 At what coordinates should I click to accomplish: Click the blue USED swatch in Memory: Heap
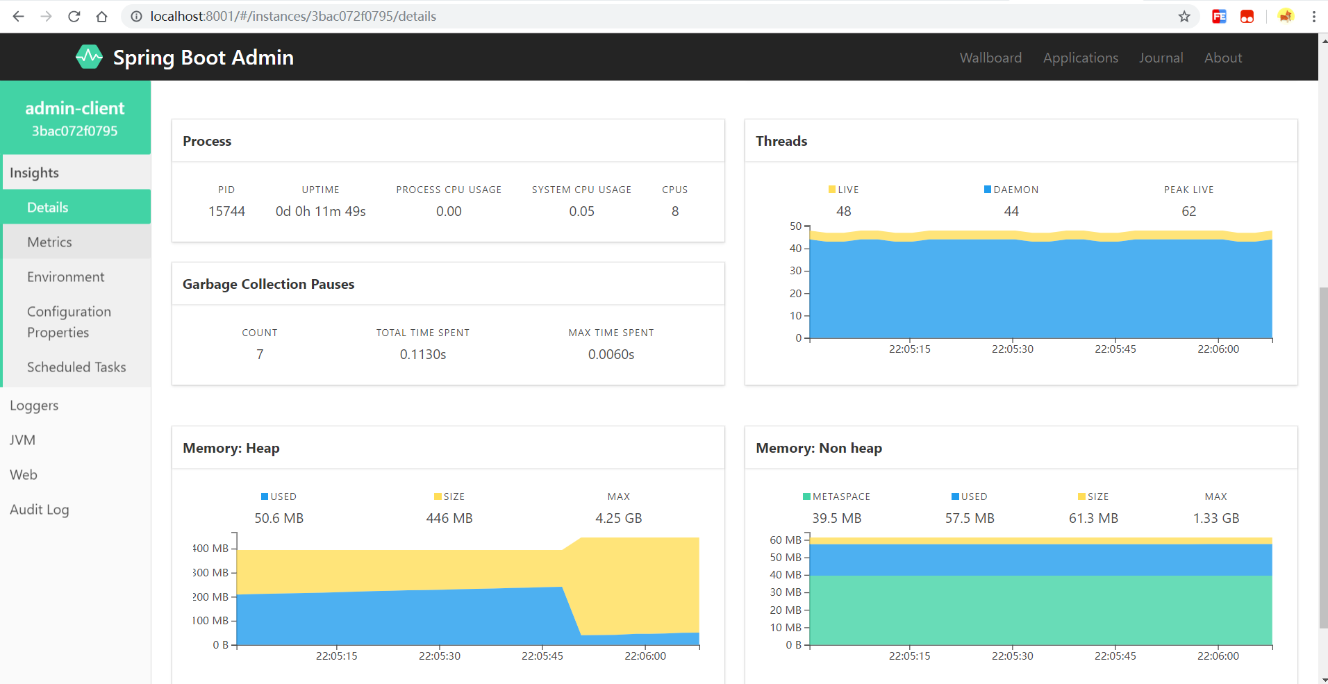[x=265, y=497]
